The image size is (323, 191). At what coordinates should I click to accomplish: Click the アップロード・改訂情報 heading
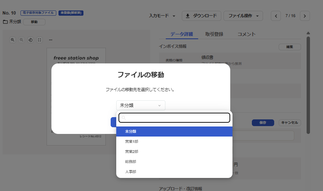point(180,188)
